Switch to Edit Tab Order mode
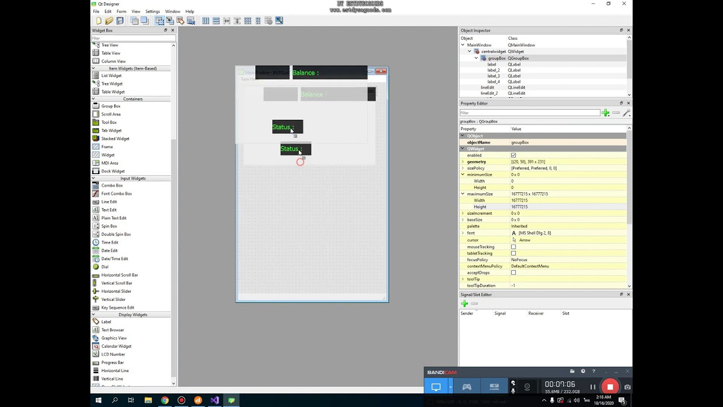This screenshot has height=407, width=723. [191, 21]
